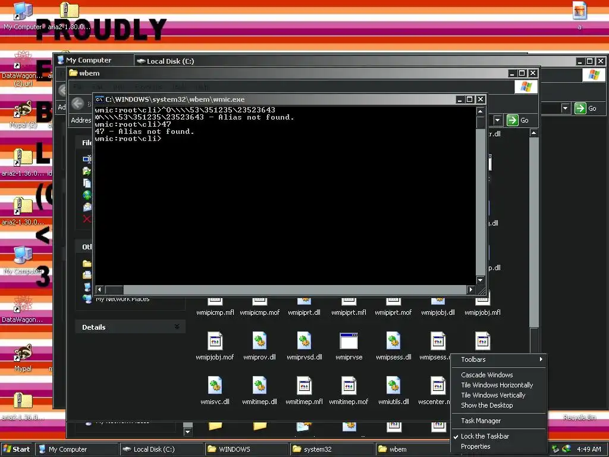Screen dimensions: 609x457
Task: Switch to WINDOWS taskbar button
Action: [247, 449]
